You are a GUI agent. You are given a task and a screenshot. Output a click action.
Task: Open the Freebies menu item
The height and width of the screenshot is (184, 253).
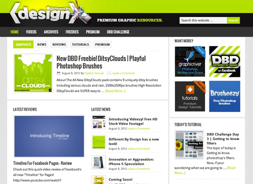pos(72,32)
